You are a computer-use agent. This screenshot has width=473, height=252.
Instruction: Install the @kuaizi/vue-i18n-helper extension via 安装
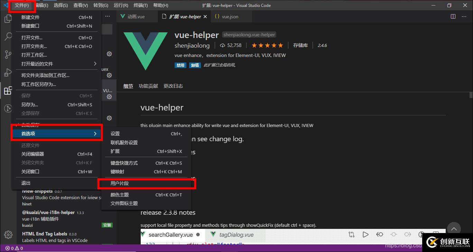[107, 225]
